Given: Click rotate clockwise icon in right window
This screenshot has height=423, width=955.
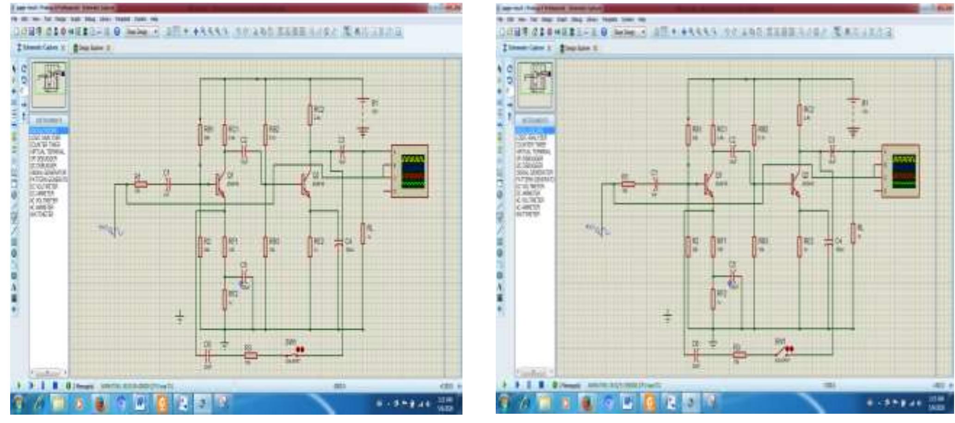Looking at the screenshot, I should 511,68.
